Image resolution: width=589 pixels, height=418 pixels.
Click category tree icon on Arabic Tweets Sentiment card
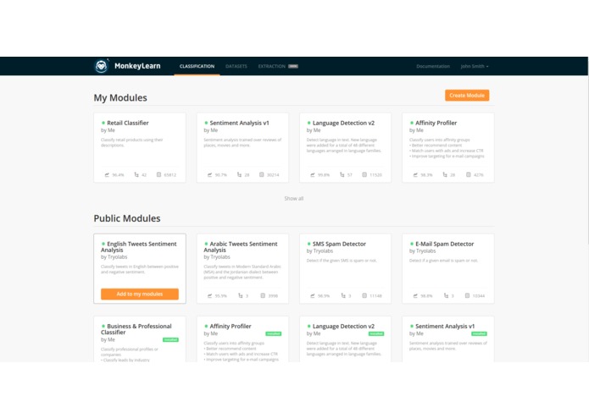pos(241,296)
